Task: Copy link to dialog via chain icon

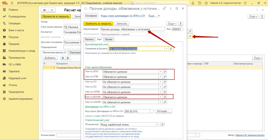Action: (x=164, y=8)
